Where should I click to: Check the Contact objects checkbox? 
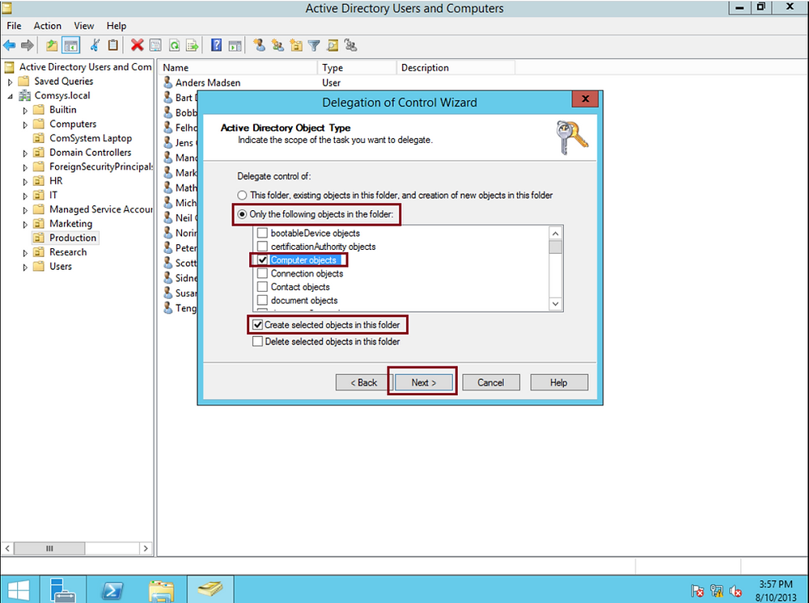pyautogui.click(x=262, y=287)
